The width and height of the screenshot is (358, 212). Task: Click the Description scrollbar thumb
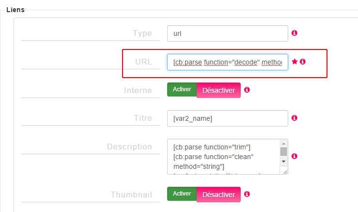283,152
